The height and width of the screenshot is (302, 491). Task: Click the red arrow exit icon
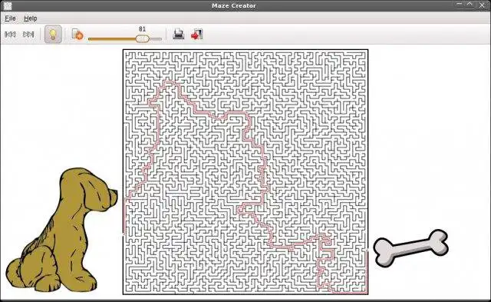197,34
